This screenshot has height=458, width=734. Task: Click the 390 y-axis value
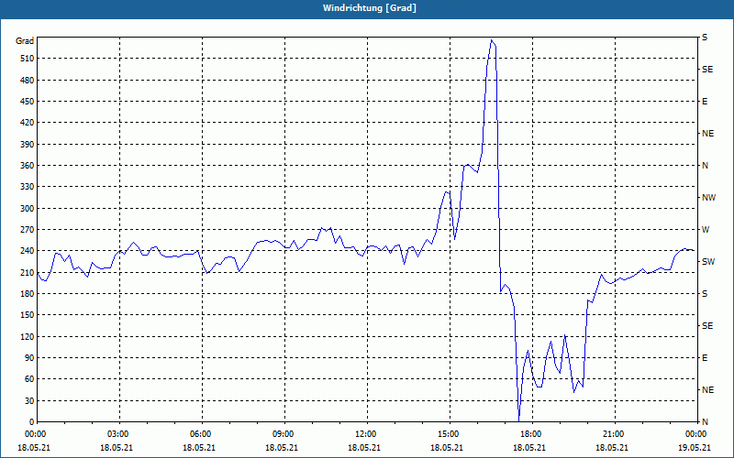(x=27, y=144)
